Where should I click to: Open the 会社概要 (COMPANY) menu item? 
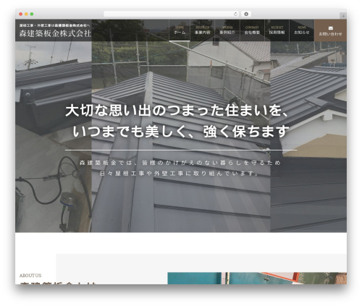pyautogui.click(x=252, y=30)
